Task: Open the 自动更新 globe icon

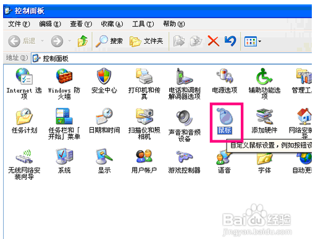Action: coord(304,158)
